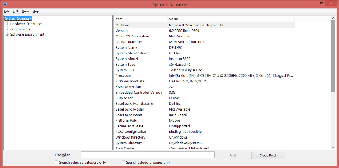This screenshot has width=339, height=168.
Task: Click the scrollbar down arrow
Action: [333, 147]
